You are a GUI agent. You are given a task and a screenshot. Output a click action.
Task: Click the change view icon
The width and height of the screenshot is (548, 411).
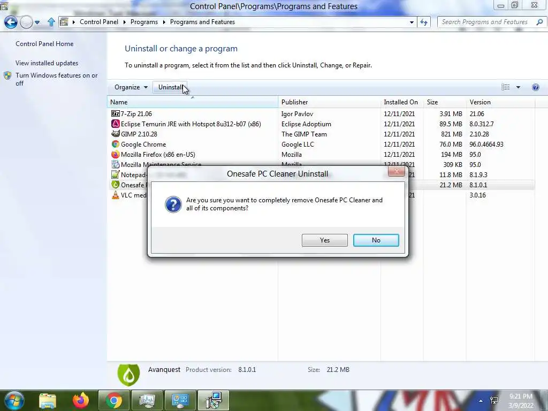[505, 87]
